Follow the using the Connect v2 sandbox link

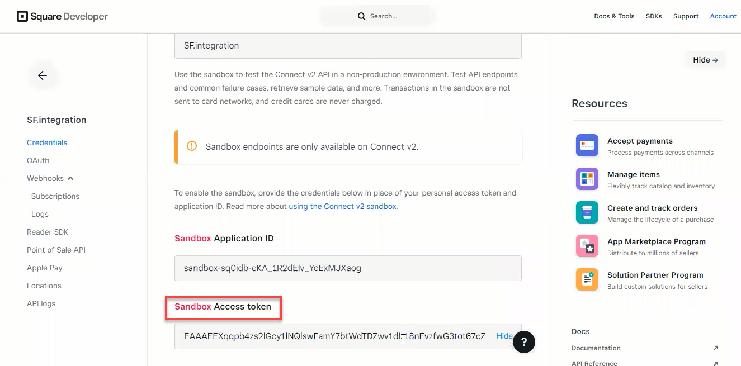coord(342,206)
